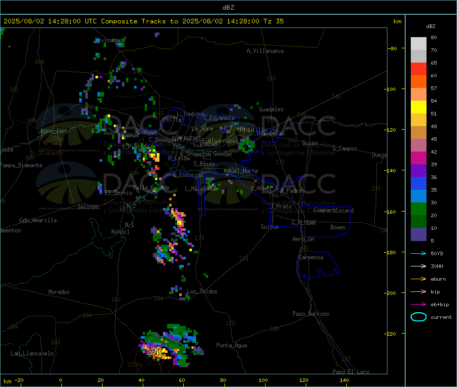Click the 2200m contour elevation label

coord(135,365)
